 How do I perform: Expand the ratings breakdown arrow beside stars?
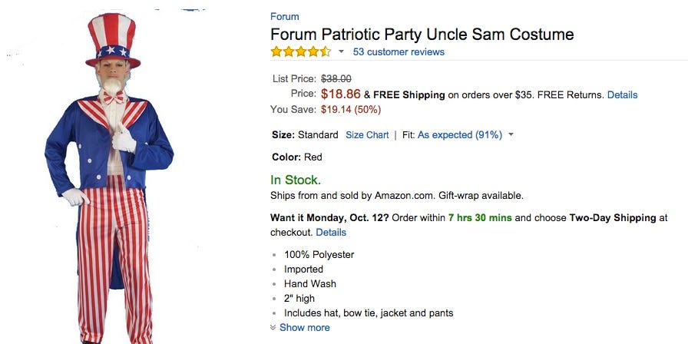[341, 52]
